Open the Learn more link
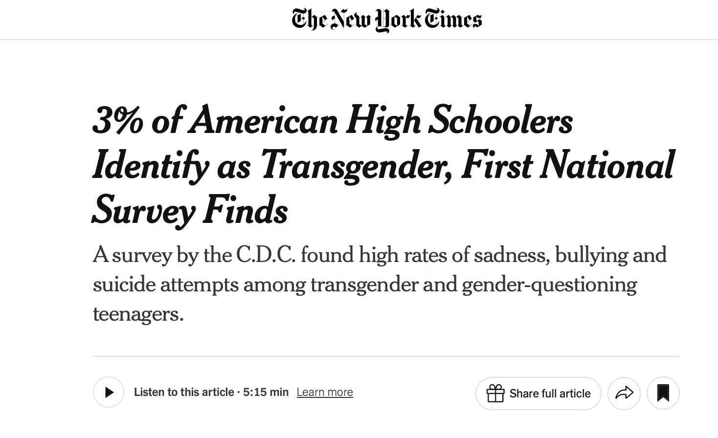The width and height of the screenshot is (718, 438). coord(325,392)
